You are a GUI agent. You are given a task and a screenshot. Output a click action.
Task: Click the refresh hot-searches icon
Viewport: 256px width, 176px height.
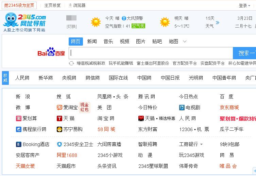tap(71, 63)
